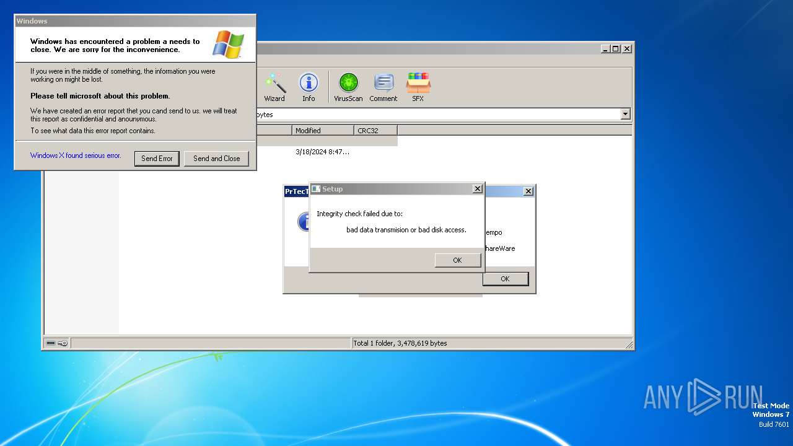Open the Wizard tool in the archiver toolbar
The height and width of the screenshot is (446, 793).
(x=274, y=87)
